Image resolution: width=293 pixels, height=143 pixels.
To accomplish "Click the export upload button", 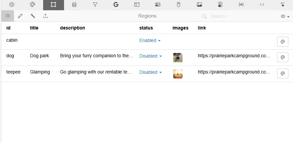I will tap(45, 16).
